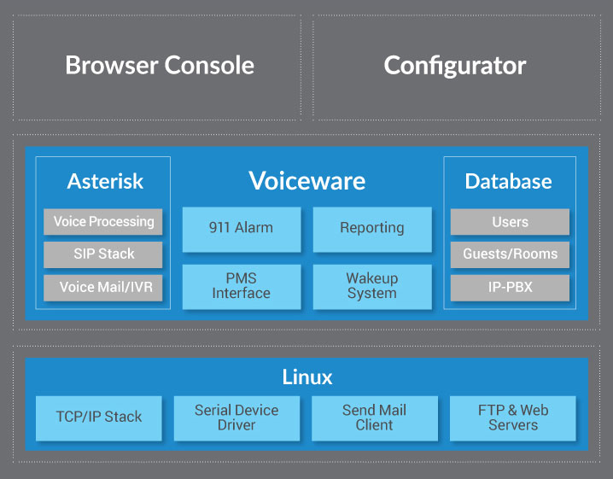Click the IP-PBX block

(510, 288)
